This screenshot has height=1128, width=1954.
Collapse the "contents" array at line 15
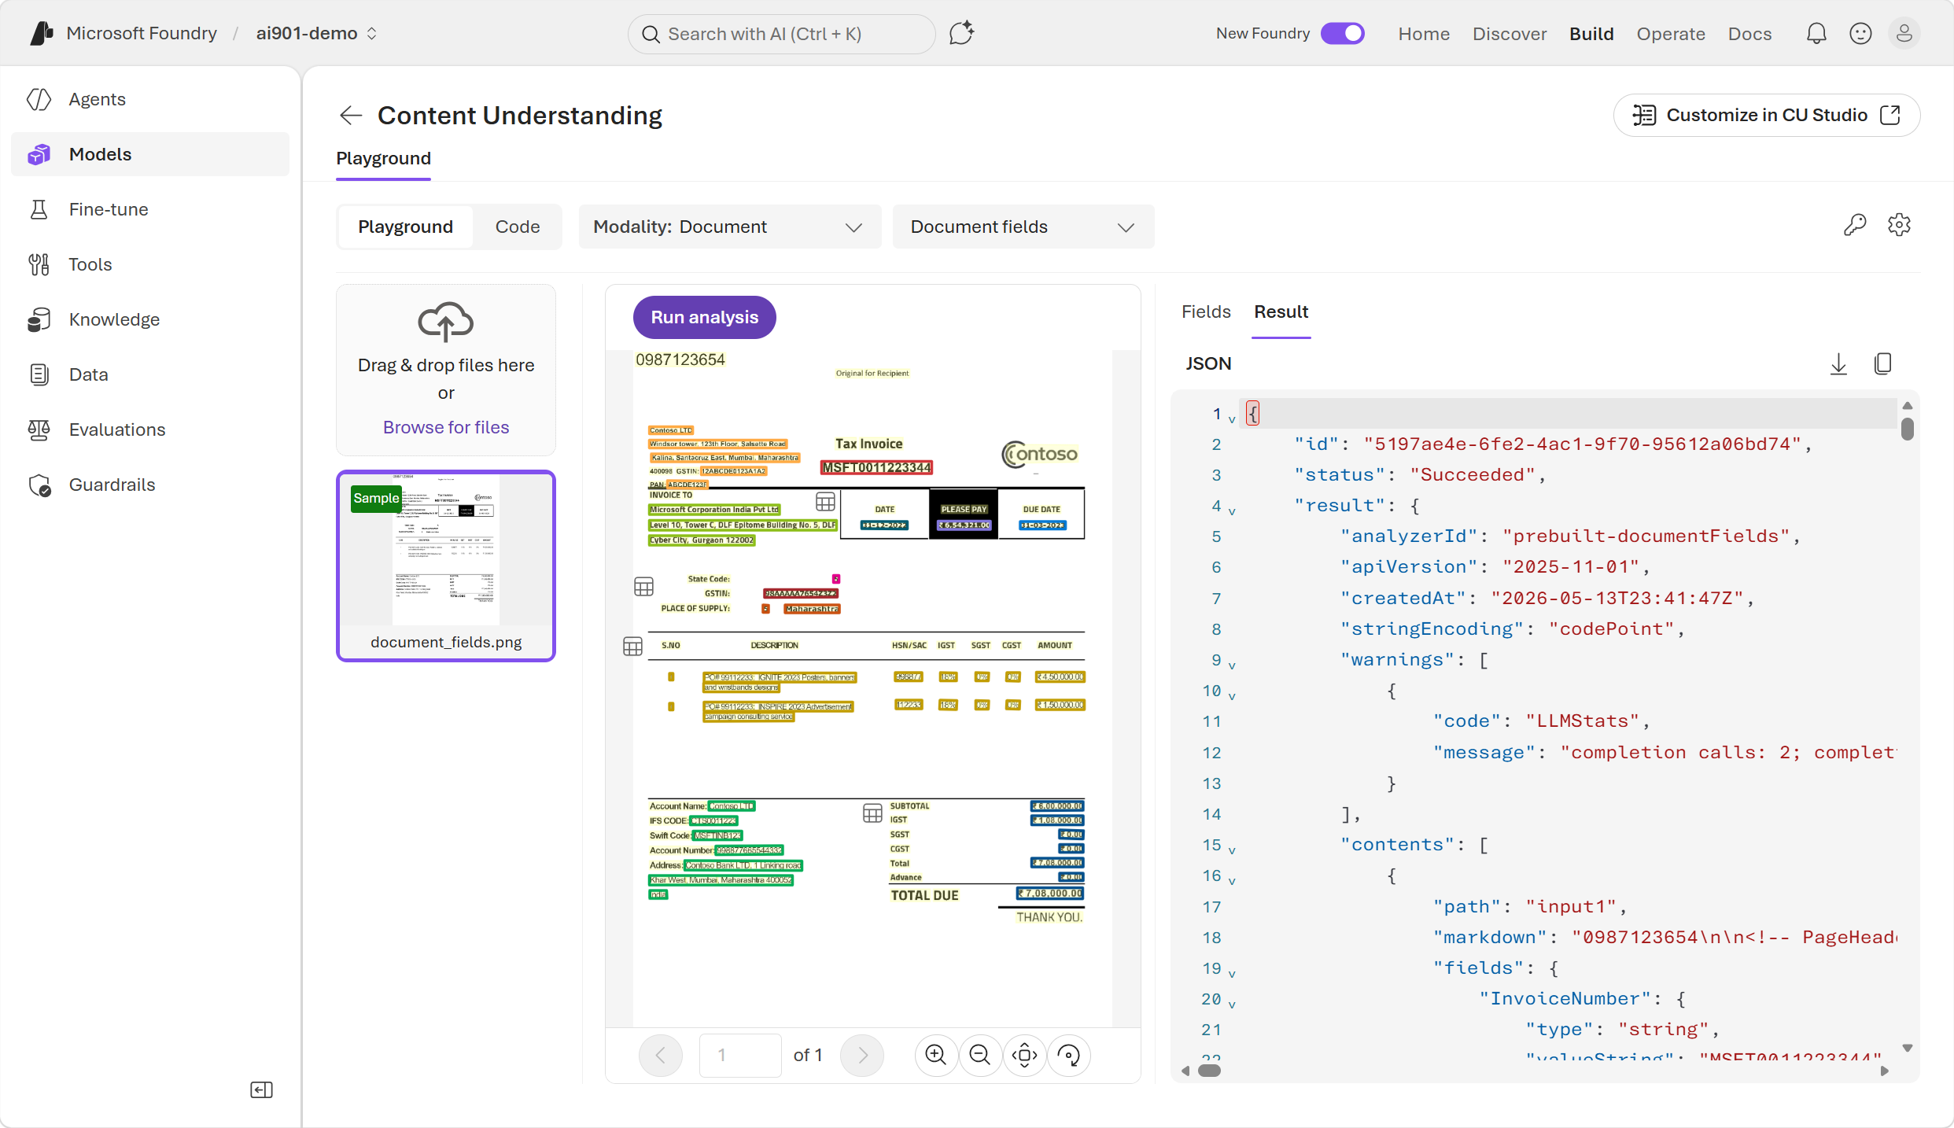click(x=1232, y=850)
